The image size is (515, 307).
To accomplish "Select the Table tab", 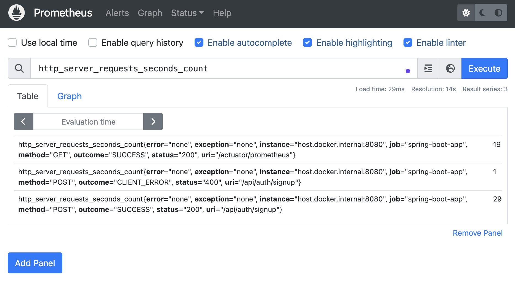I will 28,96.
